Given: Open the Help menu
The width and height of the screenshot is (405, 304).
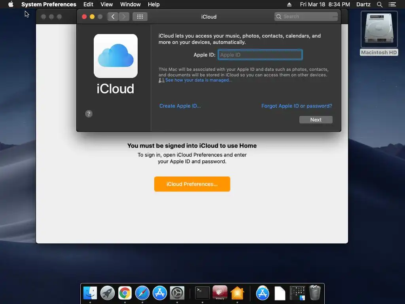Looking at the screenshot, I should [x=154, y=4].
